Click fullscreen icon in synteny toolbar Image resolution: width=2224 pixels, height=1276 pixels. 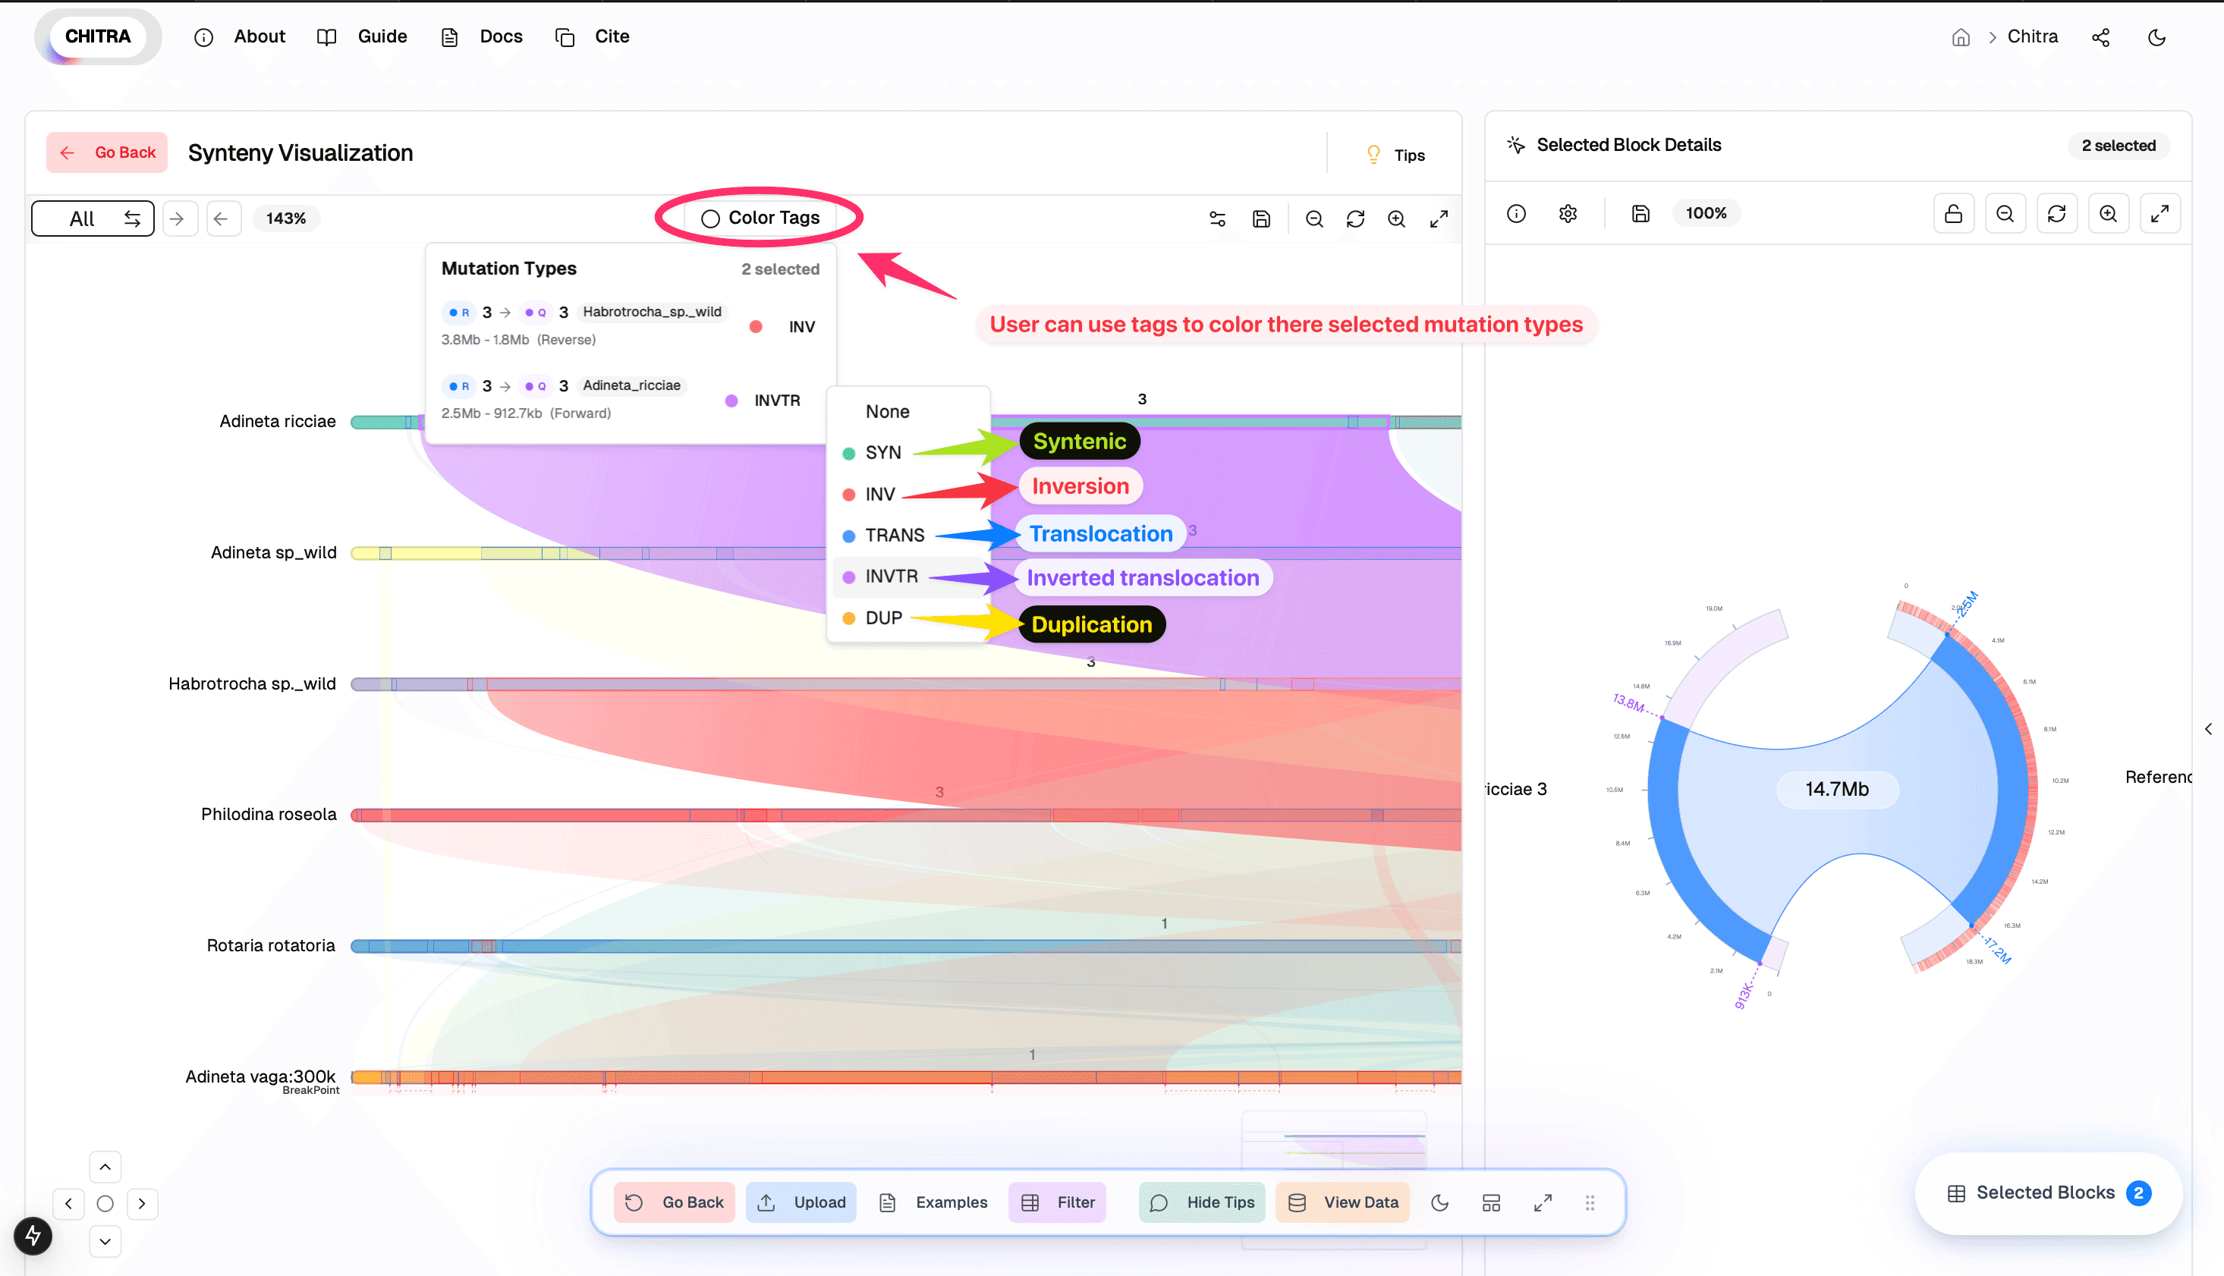(x=1439, y=219)
